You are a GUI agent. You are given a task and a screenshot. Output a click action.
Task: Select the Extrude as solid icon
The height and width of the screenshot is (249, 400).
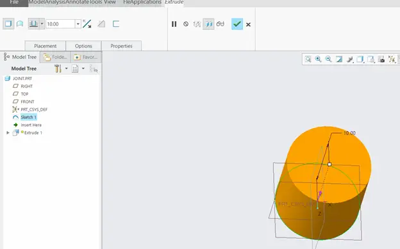click(8, 24)
